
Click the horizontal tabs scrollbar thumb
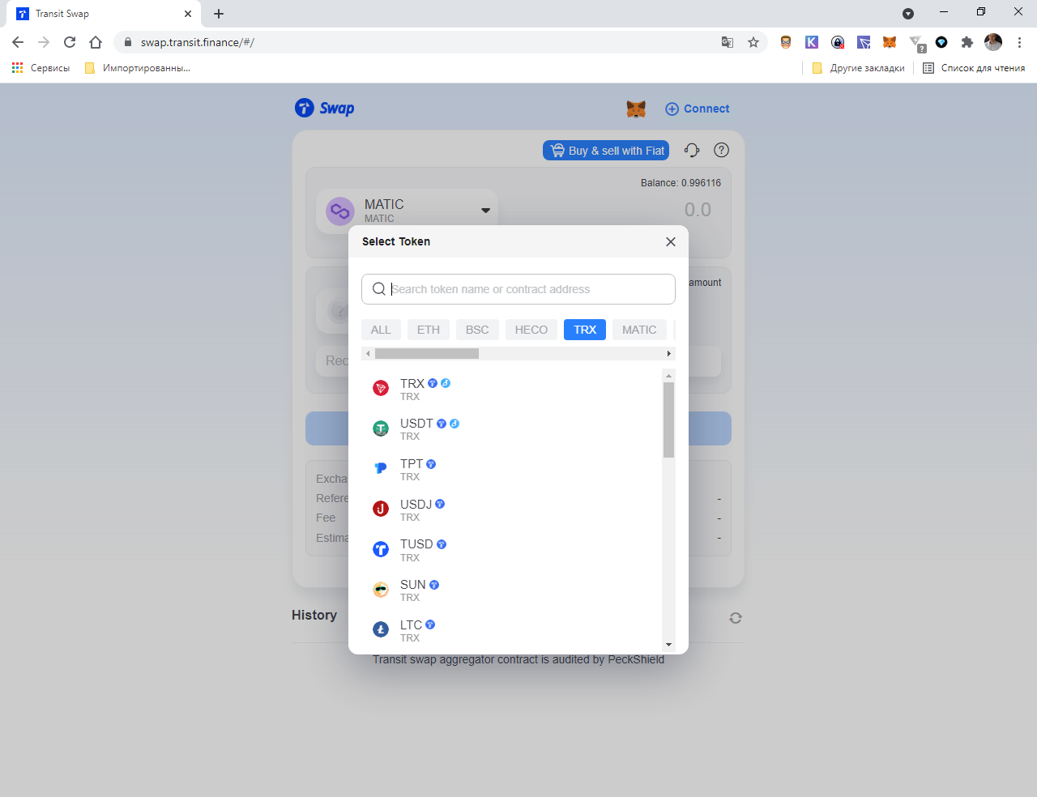[x=427, y=354]
